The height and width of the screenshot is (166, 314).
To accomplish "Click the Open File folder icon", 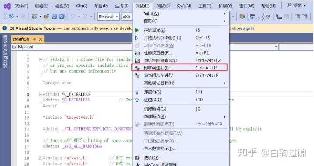I will [46, 17].
